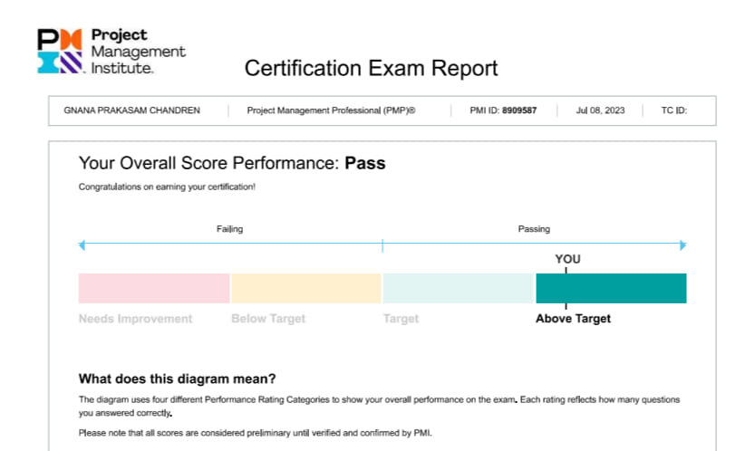Click the What does this diagram mean heading
Image resolution: width=745 pixels, height=451 pixels.
click(x=178, y=379)
